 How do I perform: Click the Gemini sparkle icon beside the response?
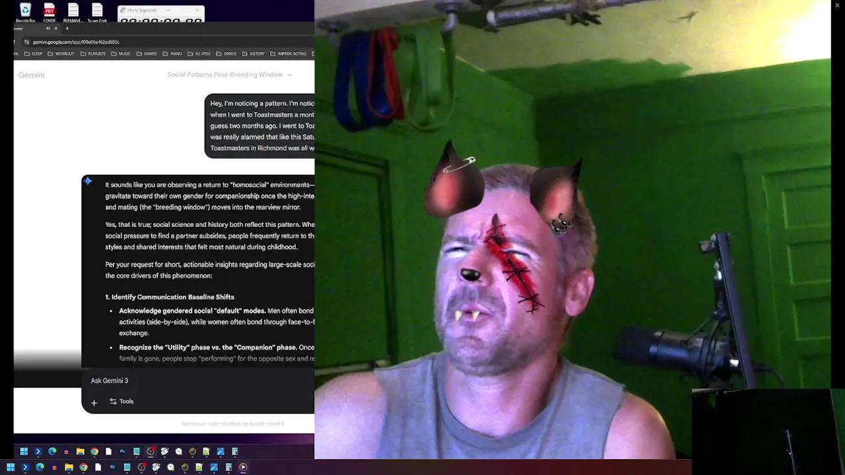pyautogui.click(x=88, y=181)
